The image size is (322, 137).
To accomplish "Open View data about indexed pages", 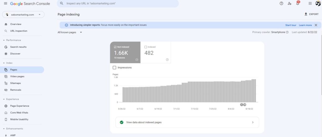I will point(187,122).
